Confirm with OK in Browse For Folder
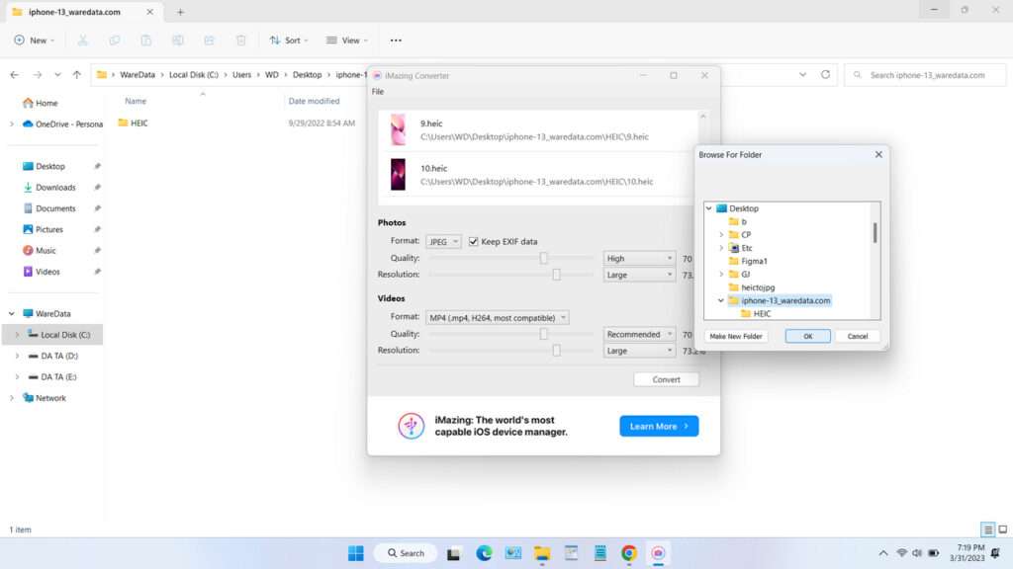This screenshot has height=569, width=1013. click(x=807, y=336)
